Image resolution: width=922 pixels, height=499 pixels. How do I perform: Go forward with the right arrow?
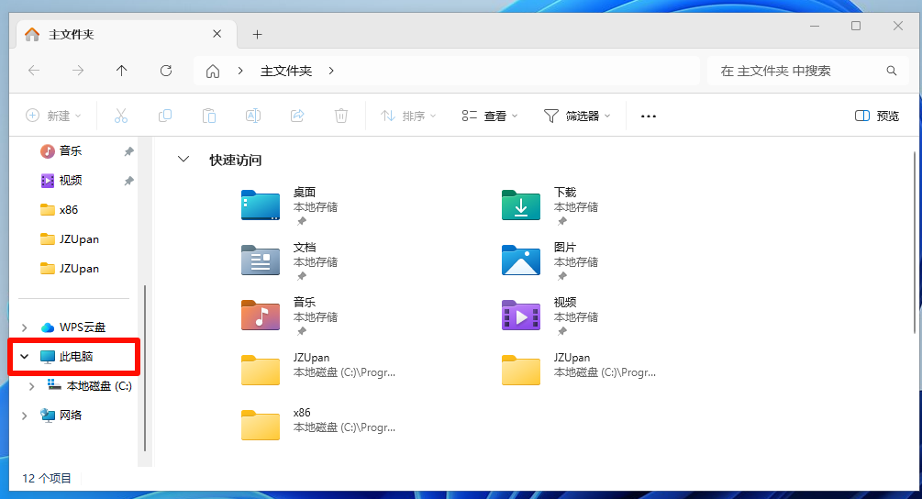[78, 71]
